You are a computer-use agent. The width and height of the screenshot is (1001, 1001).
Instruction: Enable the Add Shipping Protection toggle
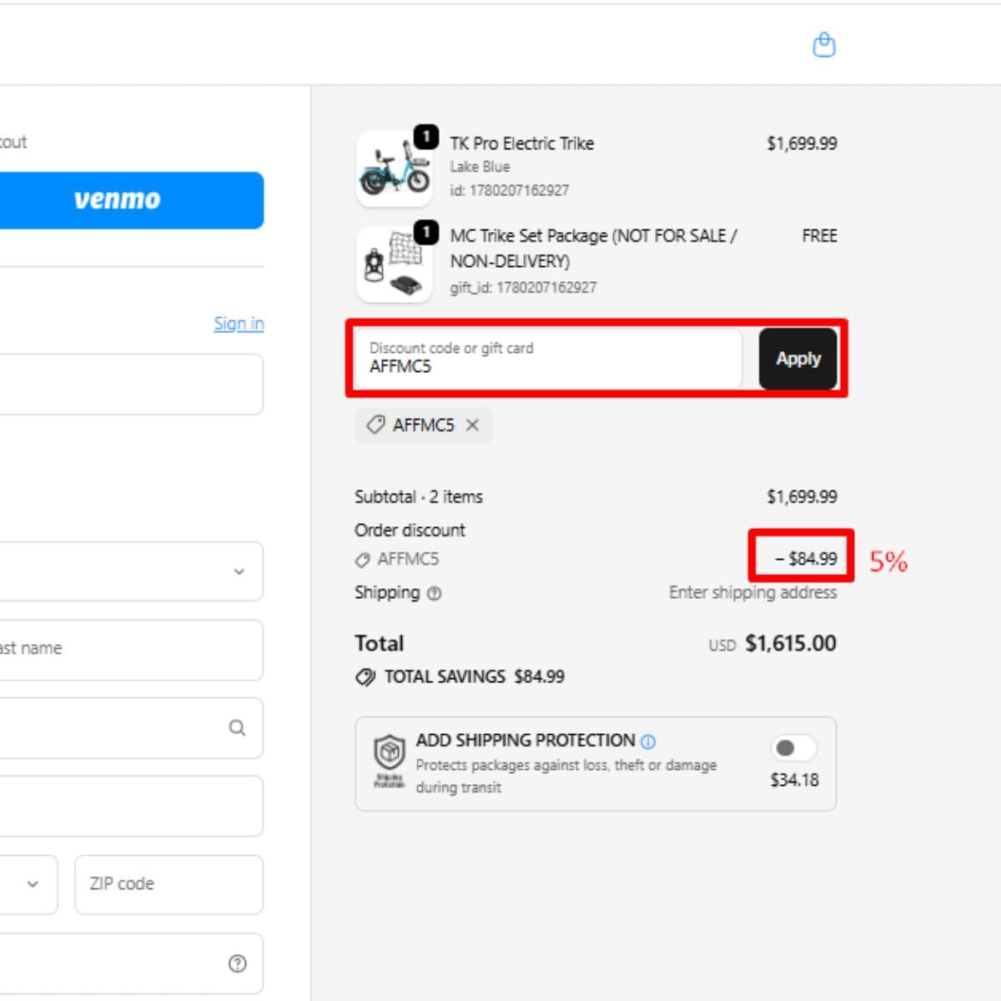(x=793, y=747)
